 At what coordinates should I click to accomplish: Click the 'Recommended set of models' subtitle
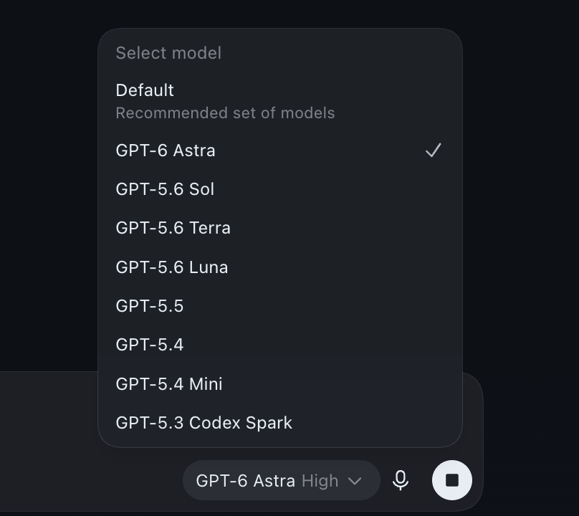[x=225, y=113]
